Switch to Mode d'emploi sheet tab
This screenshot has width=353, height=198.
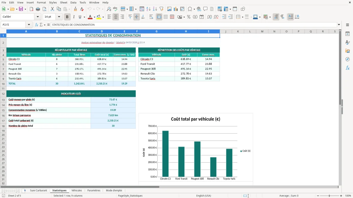[114, 190]
